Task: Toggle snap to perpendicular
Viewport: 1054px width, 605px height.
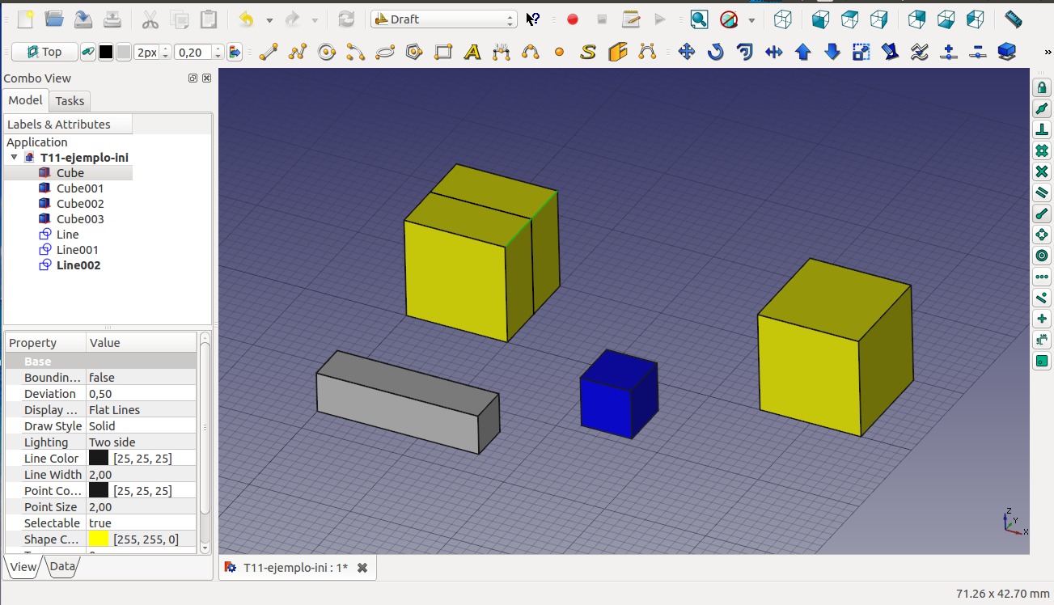Action: coord(1042,129)
